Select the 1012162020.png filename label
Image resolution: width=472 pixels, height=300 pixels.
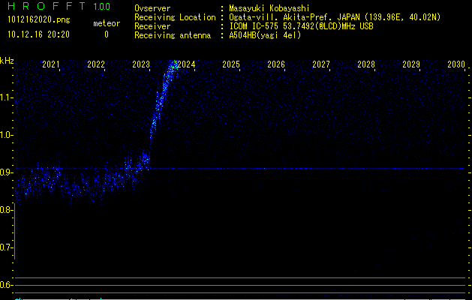pos(38,19)
